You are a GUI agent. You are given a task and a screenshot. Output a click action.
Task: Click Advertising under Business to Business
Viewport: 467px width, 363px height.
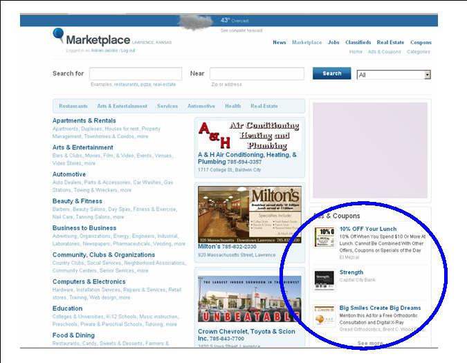pyautogui.click(x=64, y=236)
